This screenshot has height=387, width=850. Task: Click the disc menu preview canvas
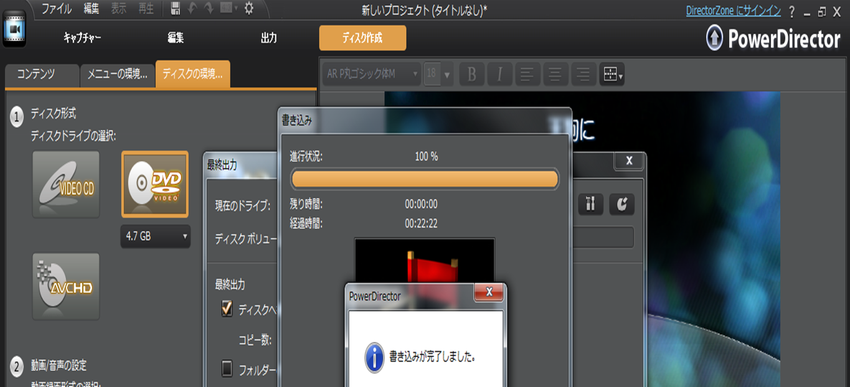(582, 240)
